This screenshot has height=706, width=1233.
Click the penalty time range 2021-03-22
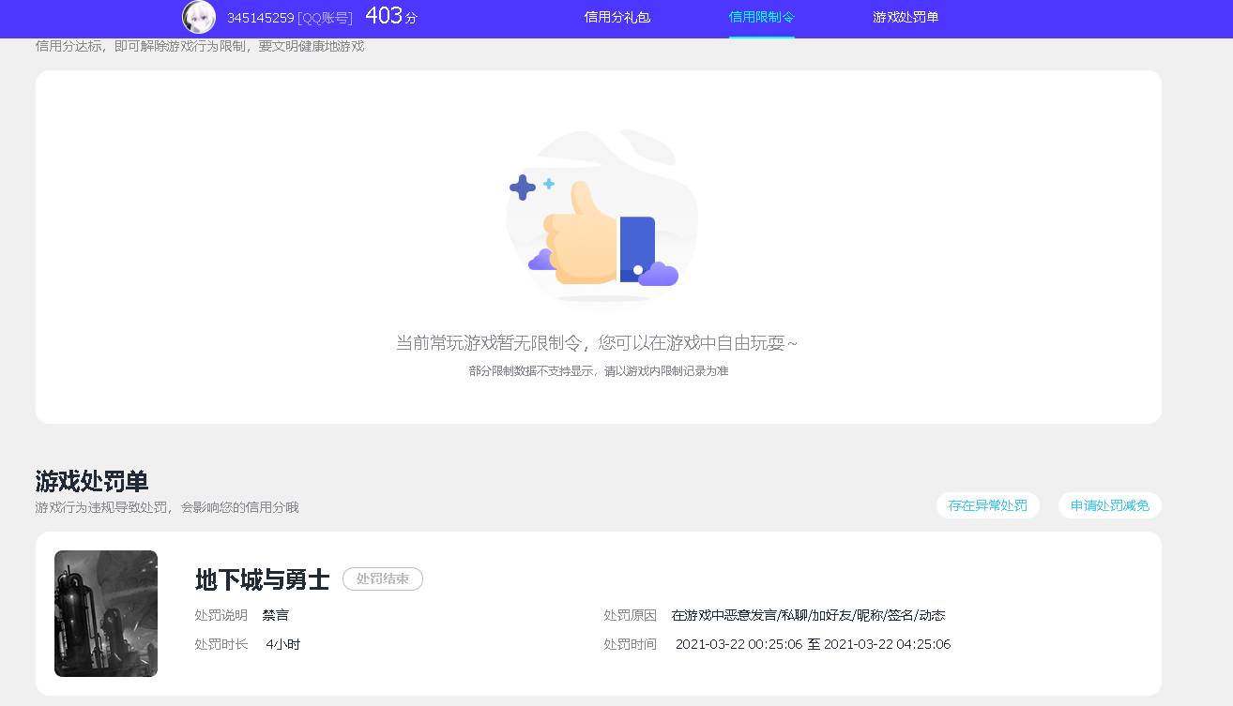click(x=813, y=644)
